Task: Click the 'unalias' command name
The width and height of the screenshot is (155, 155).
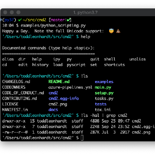Action: pos(137,59)
